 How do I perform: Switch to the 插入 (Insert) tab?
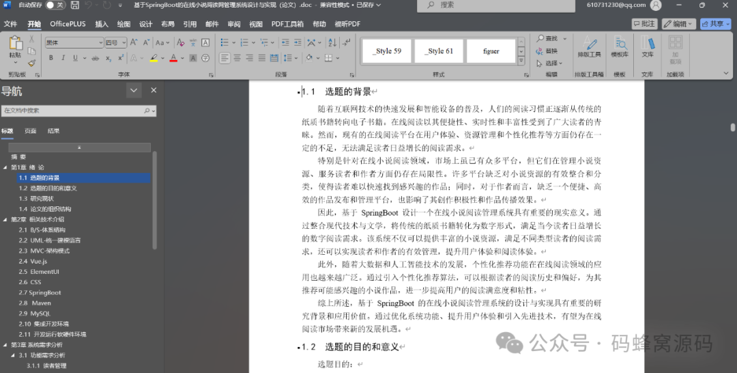[102, 24]
